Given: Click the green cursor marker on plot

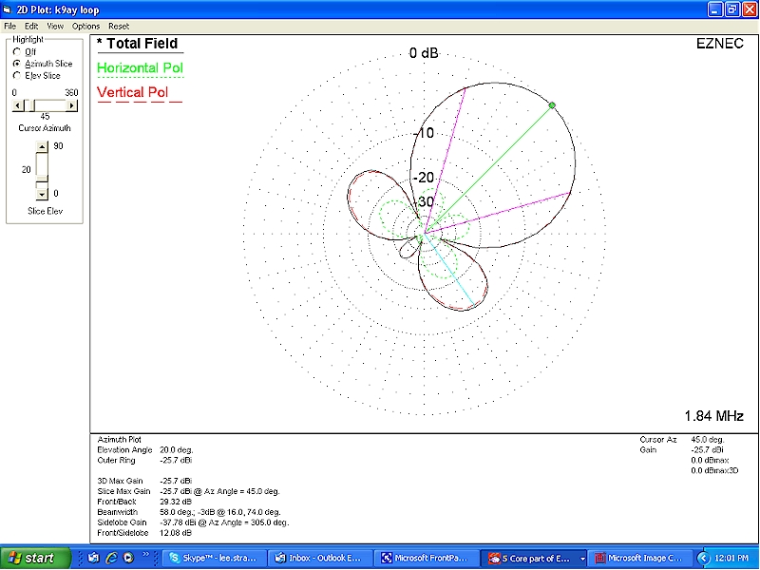Looking at the screenshot, I should click(x=552, y=104).
